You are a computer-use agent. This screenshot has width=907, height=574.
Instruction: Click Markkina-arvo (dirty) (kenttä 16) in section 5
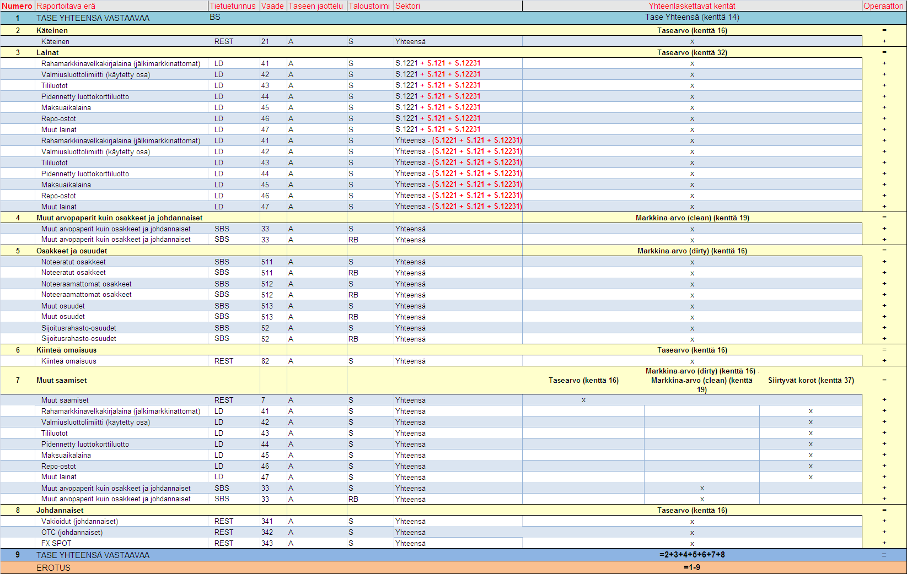(692, 251)
